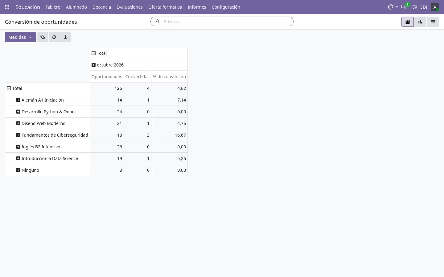444x277 pixels.
Task: Open the activities clock icon
Action: (x=415, y=7)
